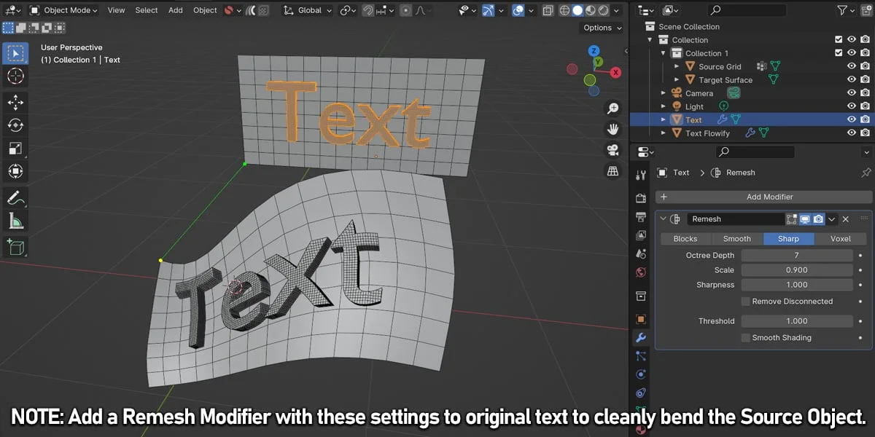Hide the Text object in the outliner
The width and height of the screenshot is (875, 437).
852,119
